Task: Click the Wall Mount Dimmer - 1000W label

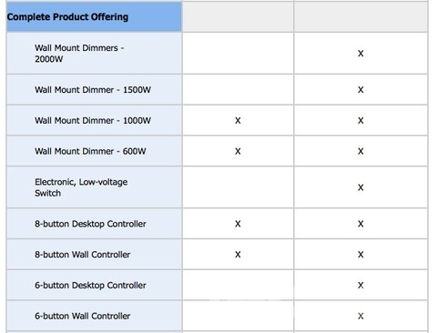Action: 93,120
